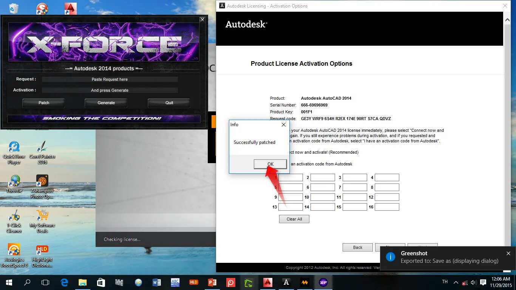Click the Back button in Autodesk Licensing

358,247
